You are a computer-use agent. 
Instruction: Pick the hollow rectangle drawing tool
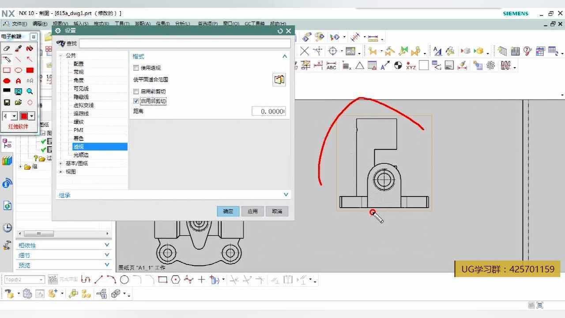coord(7,70)
